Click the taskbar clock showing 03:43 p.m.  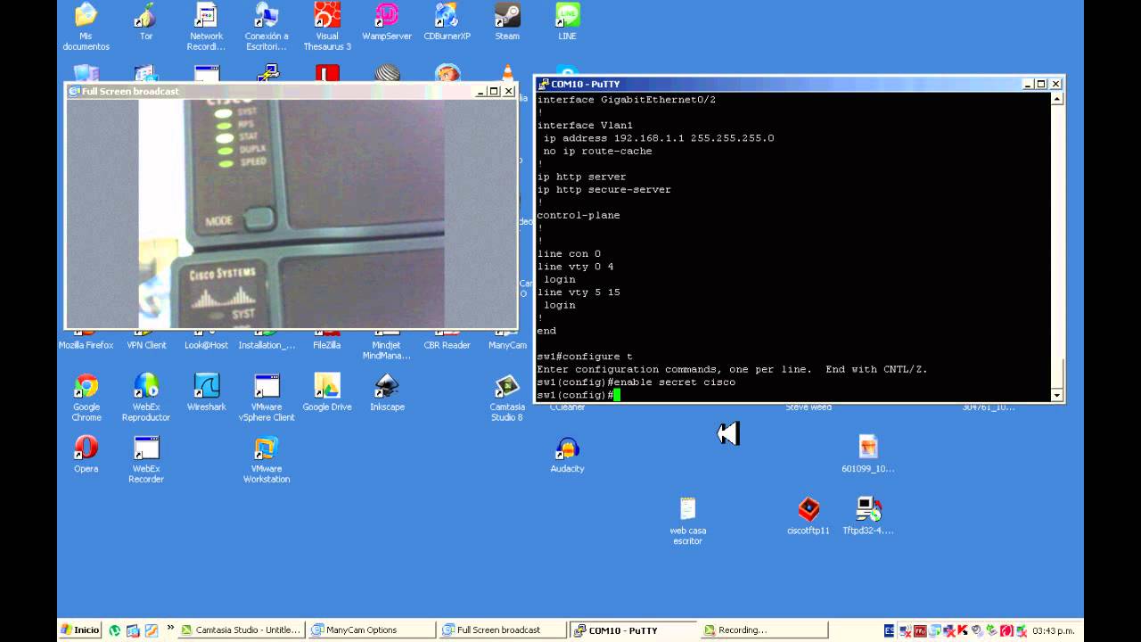point(1054,630)
